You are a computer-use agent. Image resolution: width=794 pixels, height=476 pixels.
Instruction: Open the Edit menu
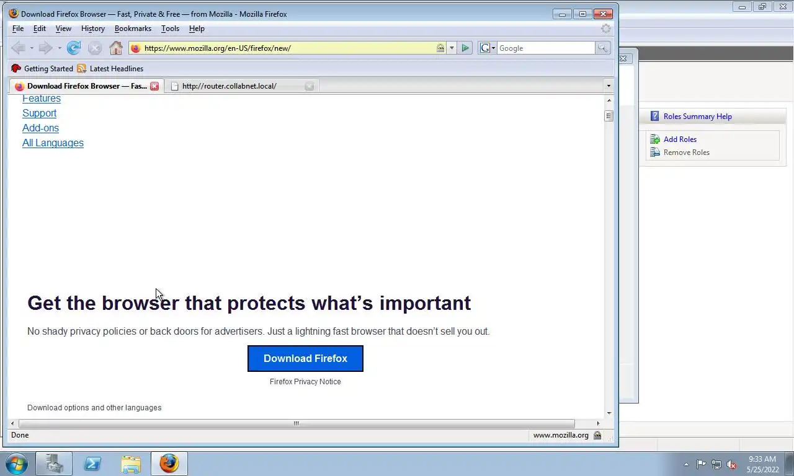tap(40, 29)
